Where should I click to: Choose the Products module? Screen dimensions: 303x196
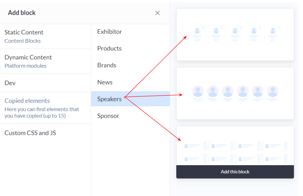tap(130, 48)
